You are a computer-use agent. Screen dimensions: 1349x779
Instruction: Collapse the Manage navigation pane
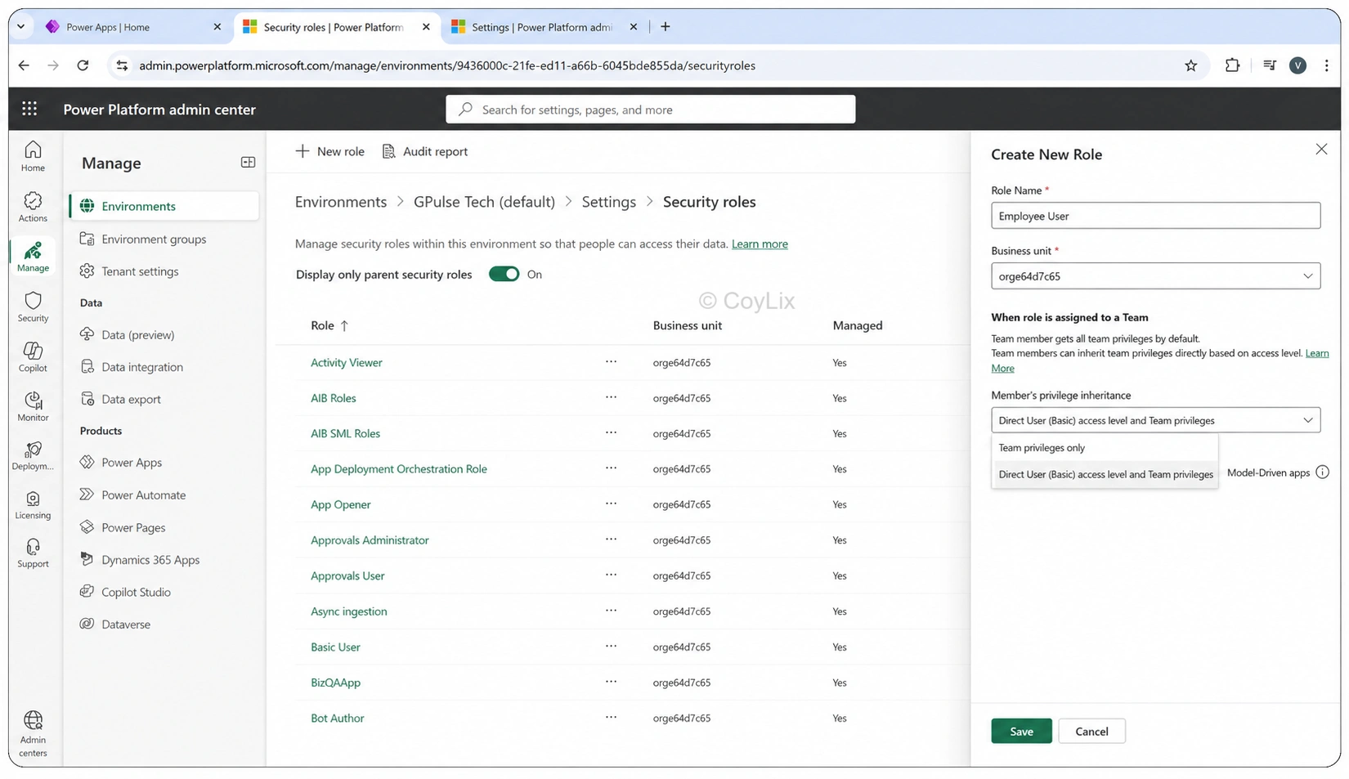click(248, 163)
